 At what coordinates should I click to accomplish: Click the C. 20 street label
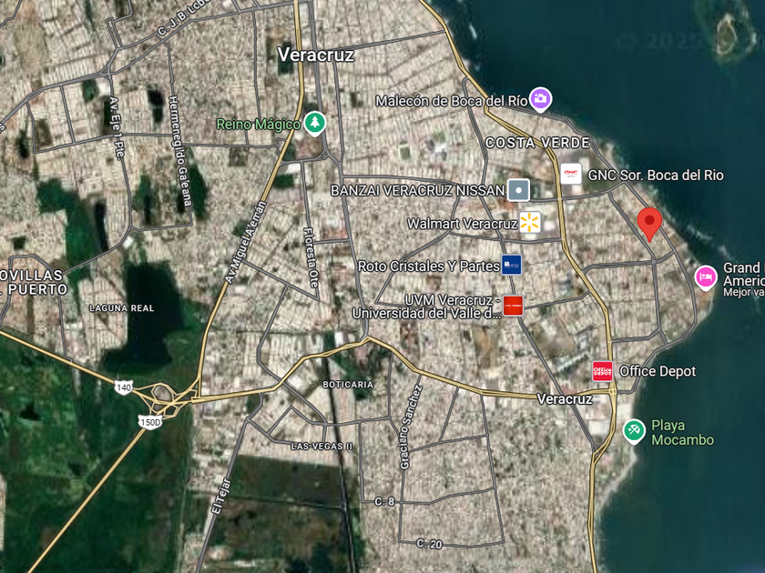429,543
